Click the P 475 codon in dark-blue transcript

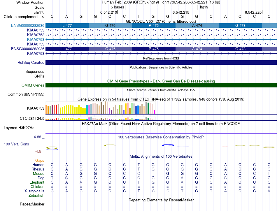pos(154,49)
